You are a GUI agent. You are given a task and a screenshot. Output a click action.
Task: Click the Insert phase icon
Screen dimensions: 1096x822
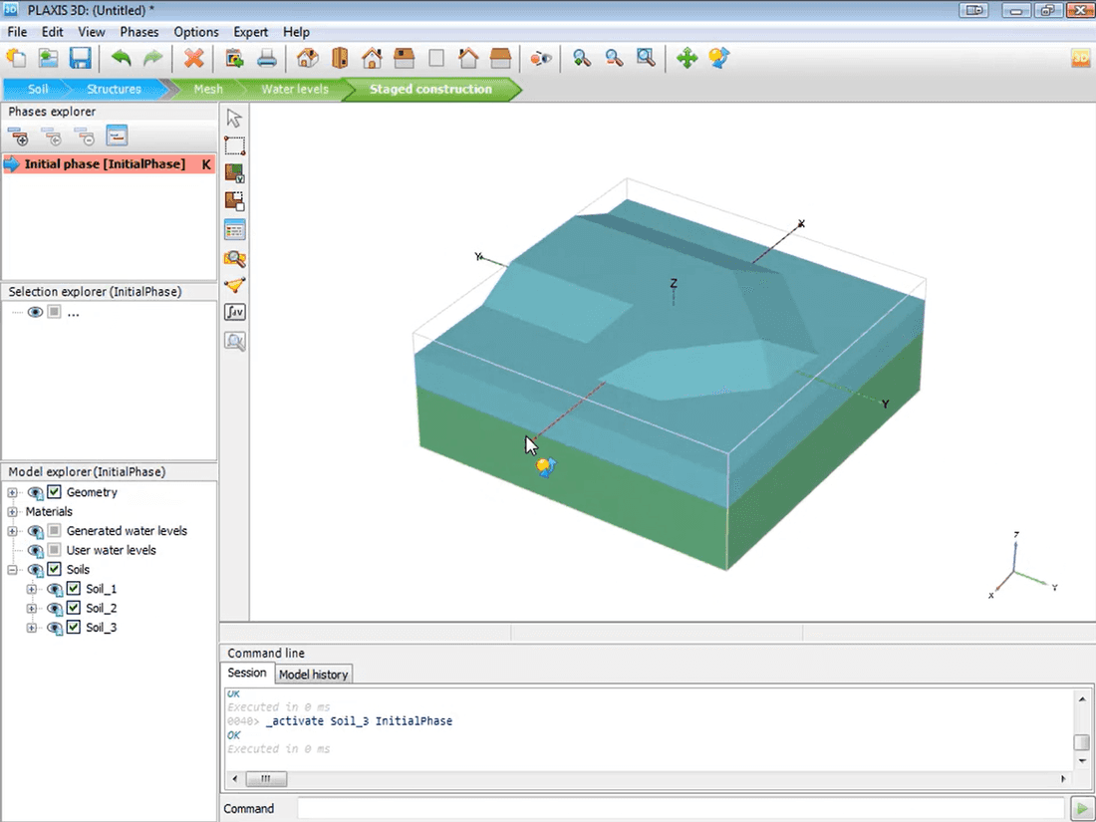(51, 136)
